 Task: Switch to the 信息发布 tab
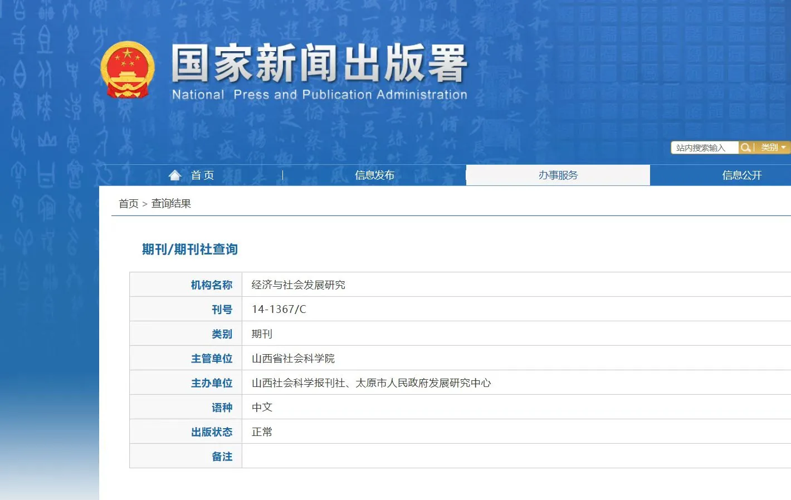point(374,174)
